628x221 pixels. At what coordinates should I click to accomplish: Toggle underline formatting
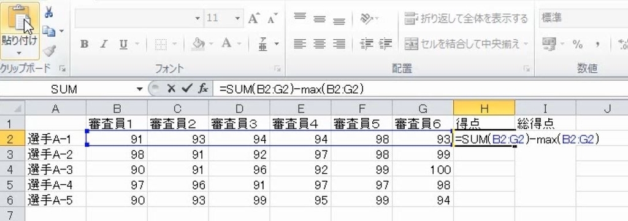click(x=123, y=43)
